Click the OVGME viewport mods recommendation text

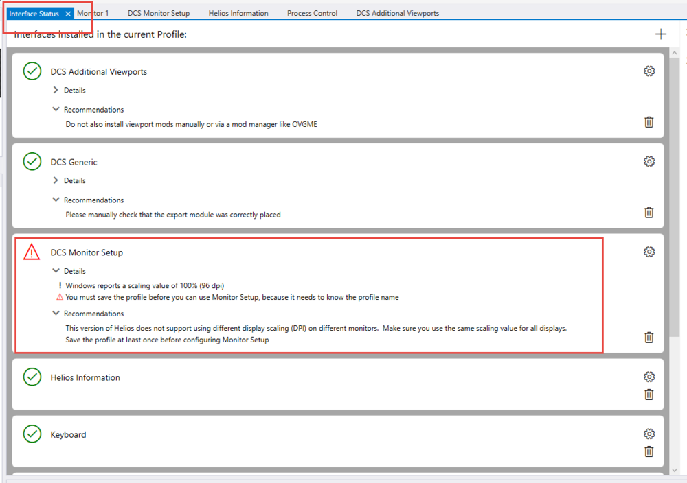[192, 124]
